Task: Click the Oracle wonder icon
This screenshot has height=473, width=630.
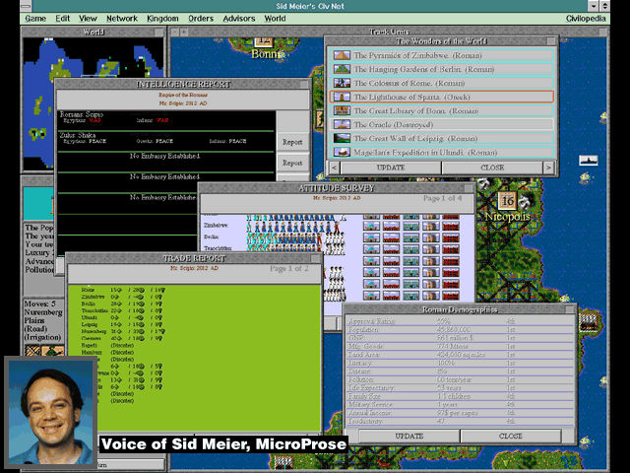Action: (342, 124)
